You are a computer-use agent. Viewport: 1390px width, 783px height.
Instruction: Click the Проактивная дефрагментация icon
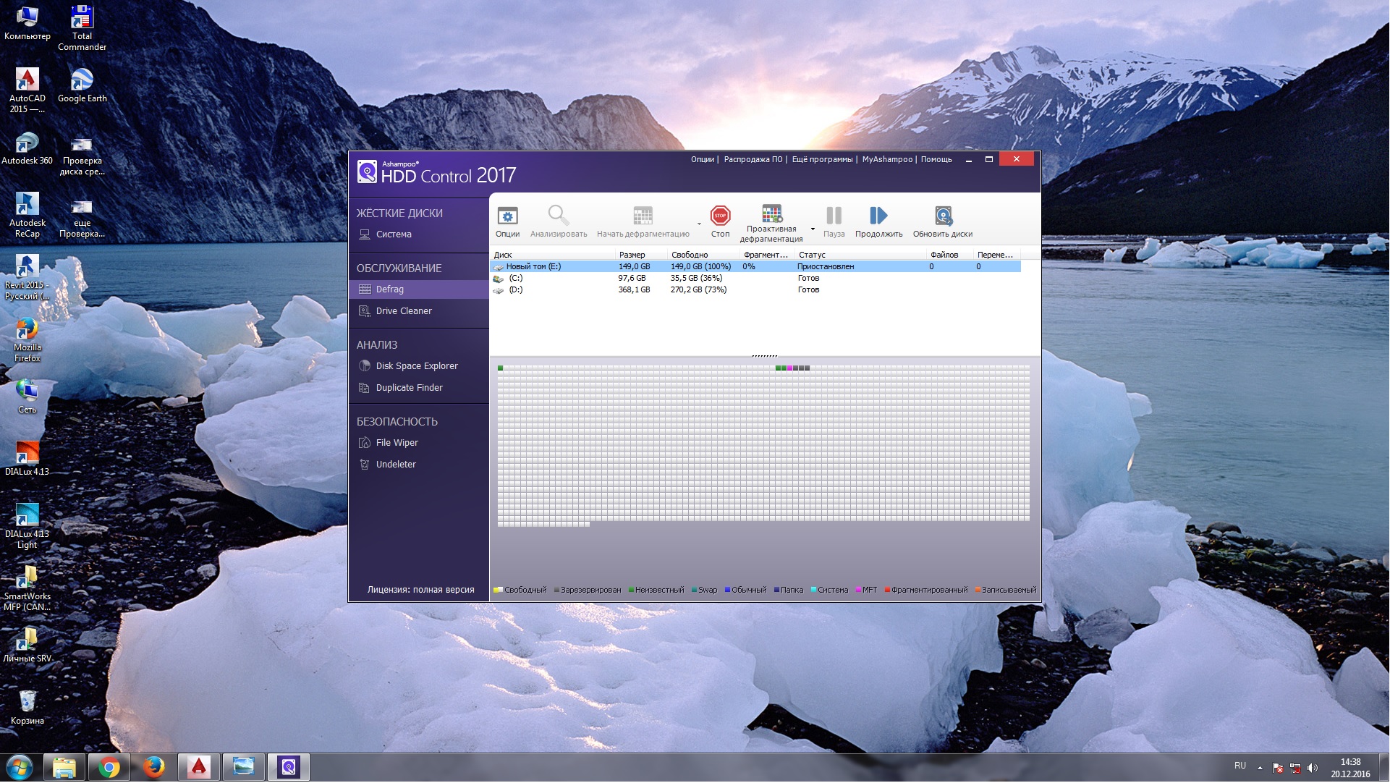pyautogui.click(x=771, y=214)
